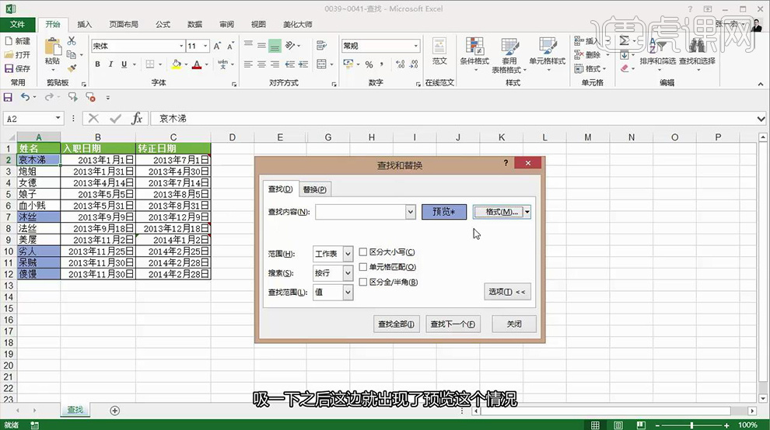Click the Decrease Font Size icon
The height and width of the screenshot is (430, 770).
tap(229, 46)
